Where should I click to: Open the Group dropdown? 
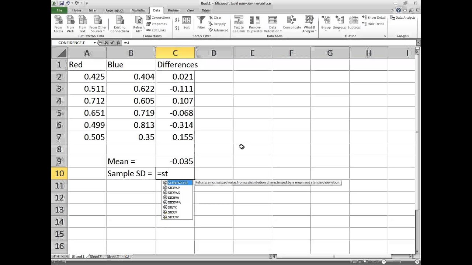click(x=326, y=24)
